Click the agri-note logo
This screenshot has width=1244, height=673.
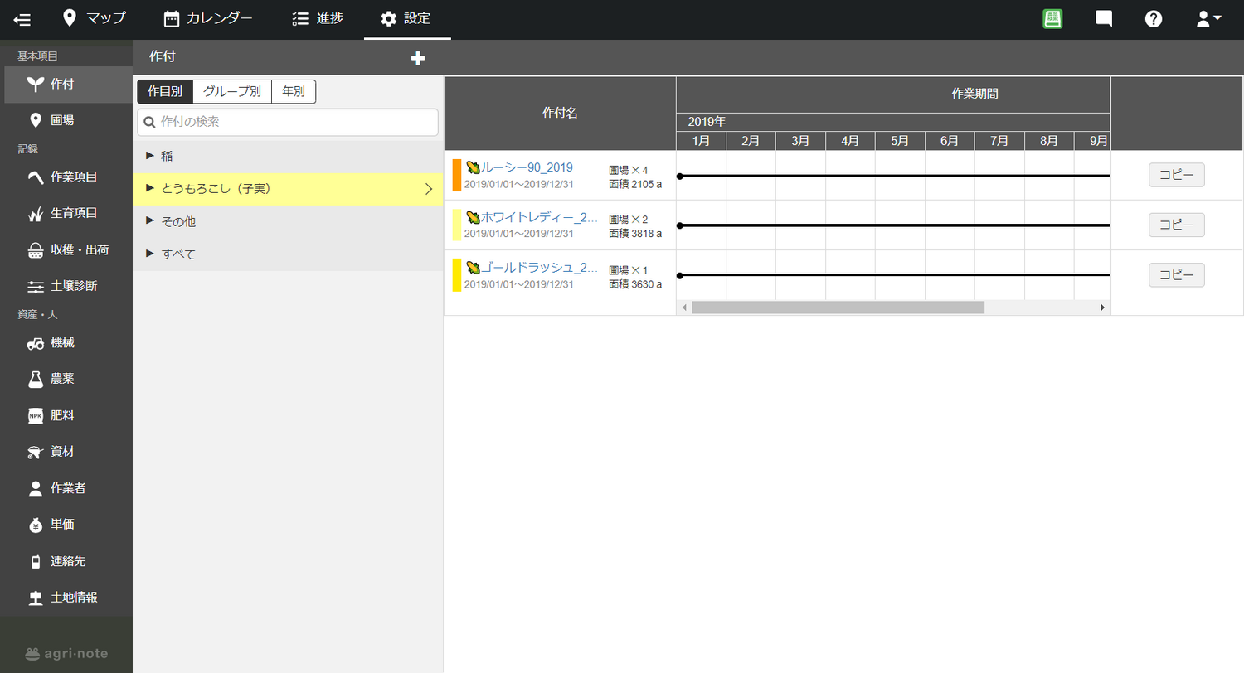pyautogui.click(x=66, y=653)
